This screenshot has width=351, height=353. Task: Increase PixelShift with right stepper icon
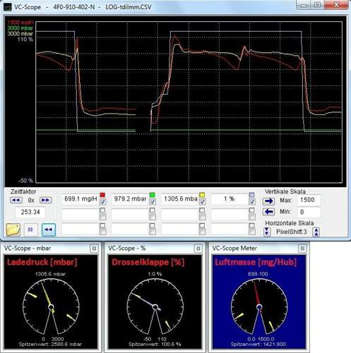316,232
